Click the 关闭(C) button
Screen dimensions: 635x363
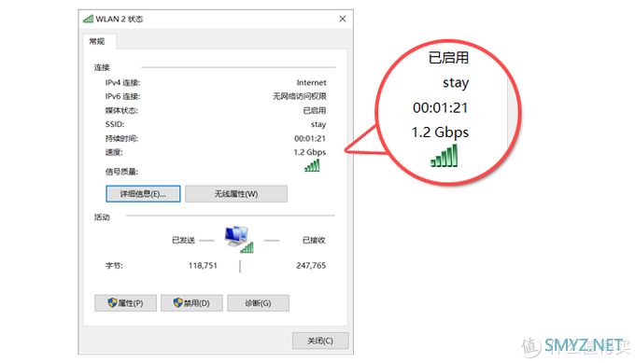[x=320, y=341]
